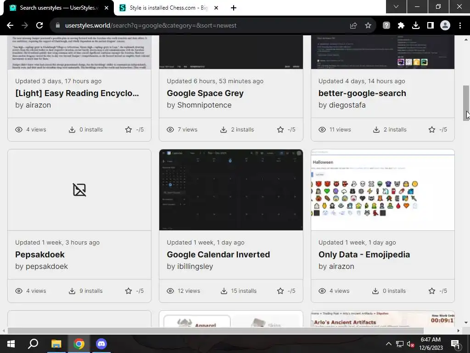The width and height of the screenshot is (470, 353).
Task: Open the Chrome profile avatar
Action: tap(445, 26)
